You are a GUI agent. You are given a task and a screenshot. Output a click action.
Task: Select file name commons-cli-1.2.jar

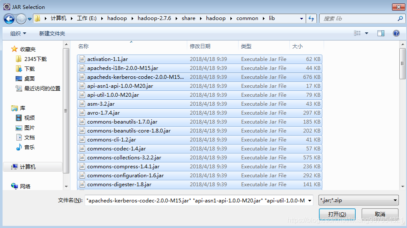point(112,140)
